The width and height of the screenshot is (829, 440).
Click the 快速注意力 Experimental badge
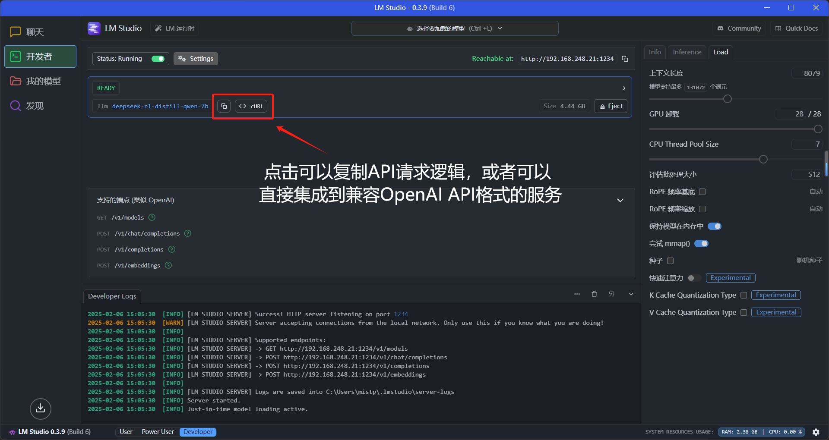[731, 278]
